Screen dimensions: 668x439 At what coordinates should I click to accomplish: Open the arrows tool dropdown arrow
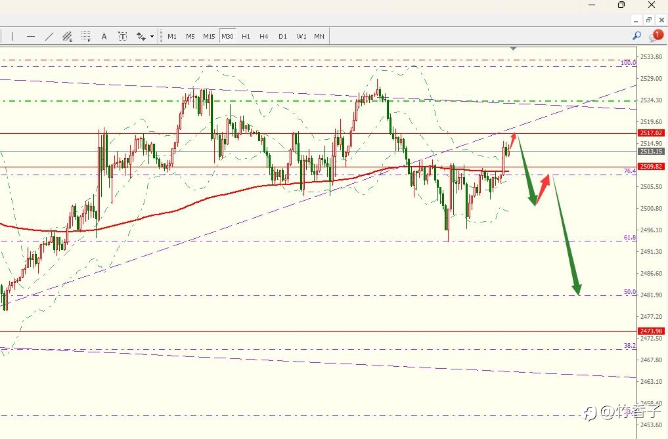152,37
